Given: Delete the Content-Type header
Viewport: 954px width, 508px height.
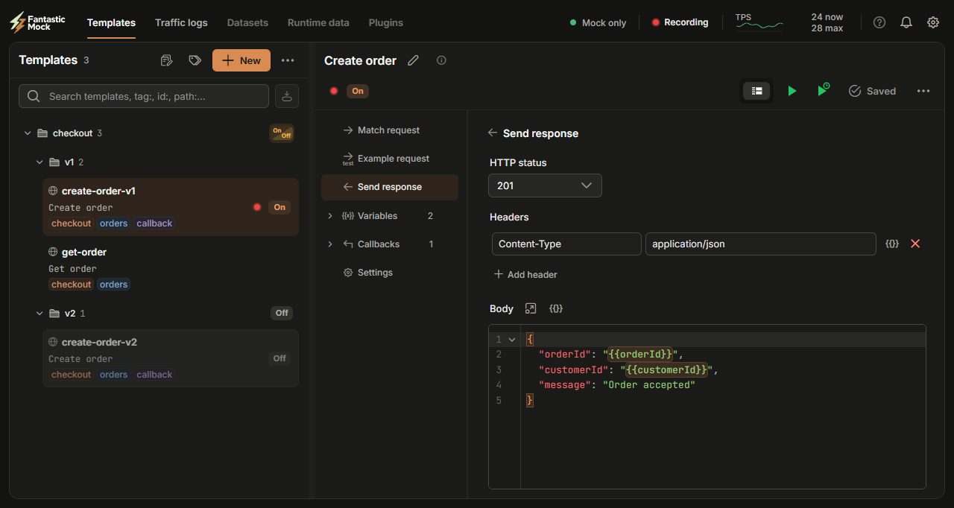Looking at the screenshot, I should [x=915, y=244].
